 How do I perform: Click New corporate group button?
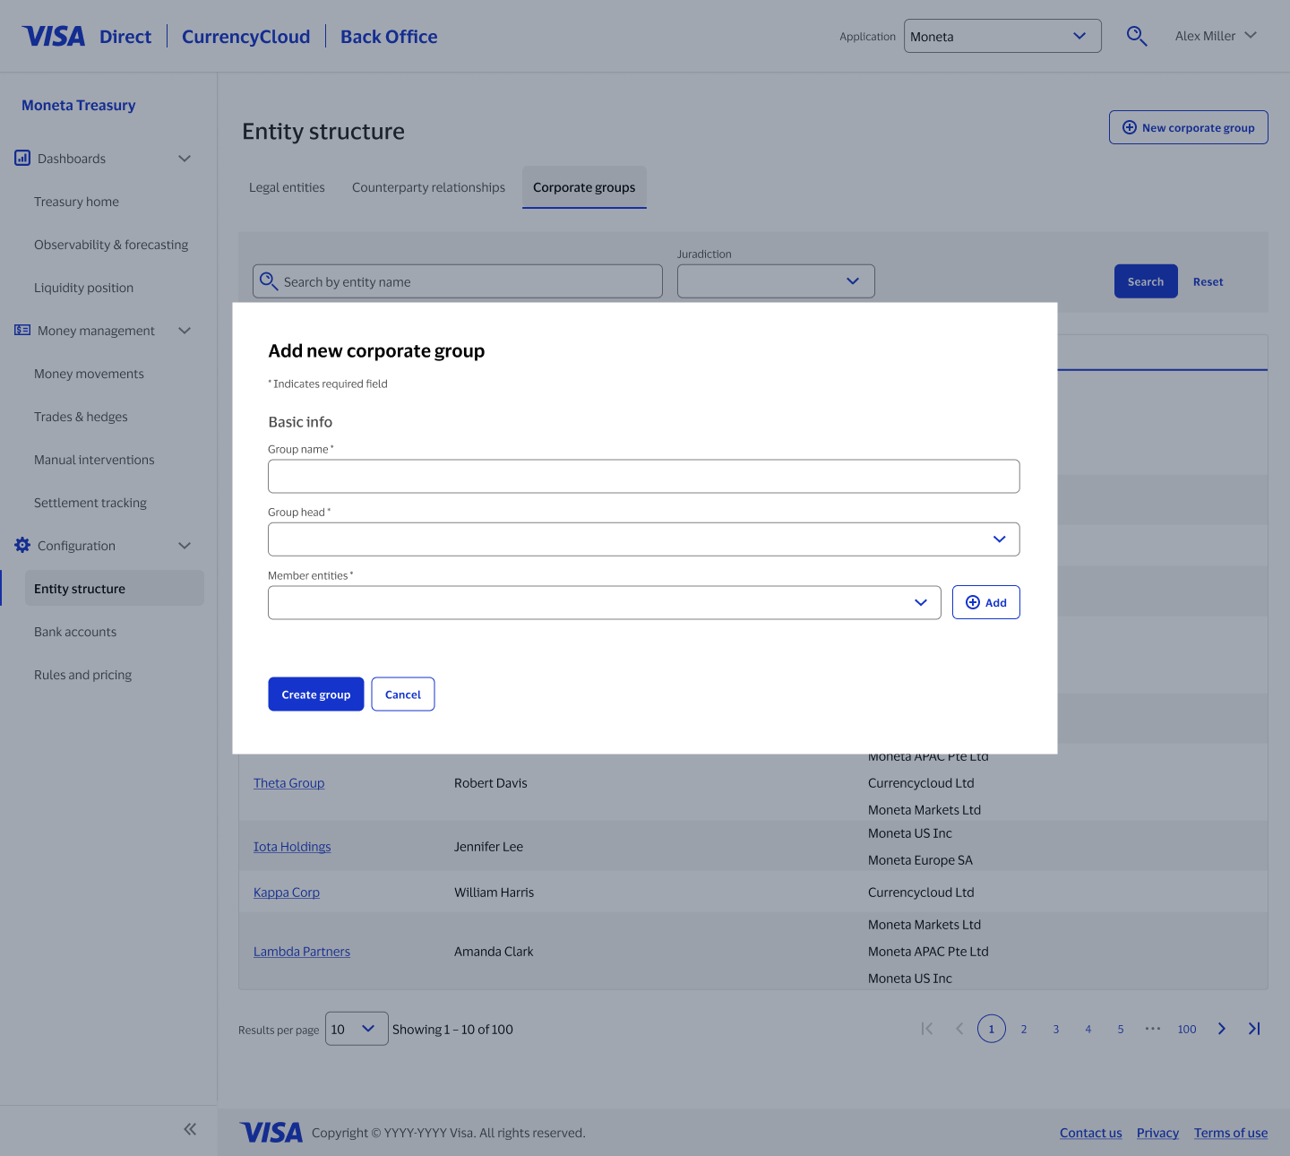click(1189, 127)
